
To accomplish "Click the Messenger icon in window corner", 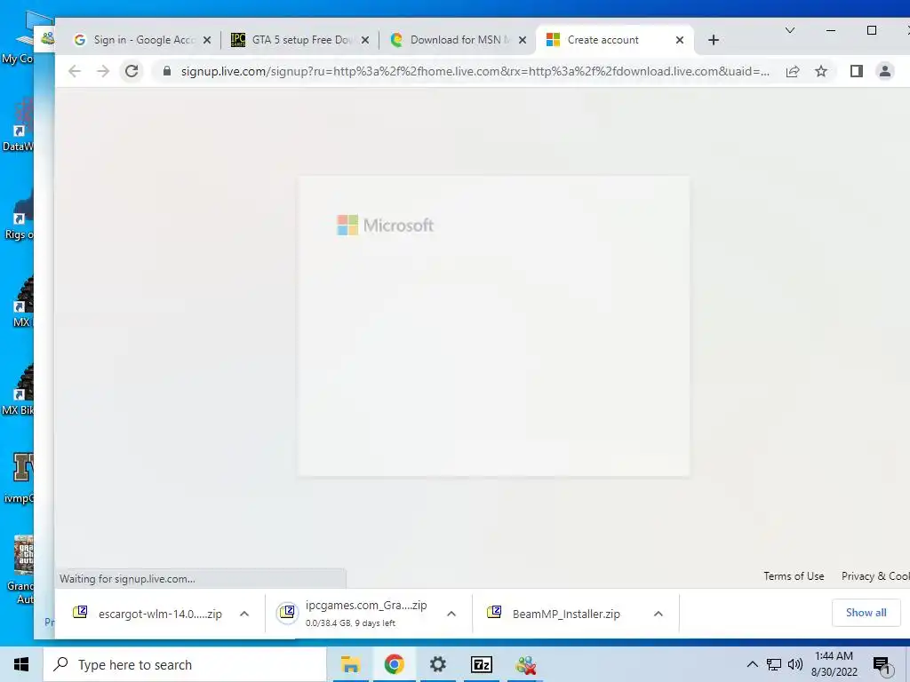I will point(48,39).
